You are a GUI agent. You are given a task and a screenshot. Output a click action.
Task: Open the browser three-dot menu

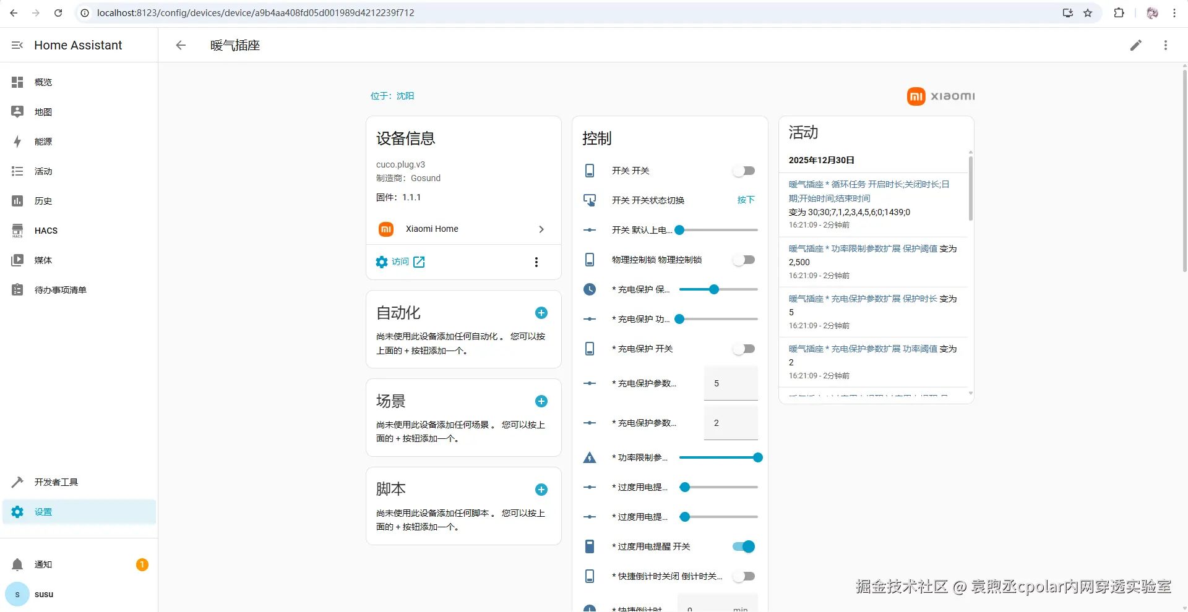click(x=1174, y=13)
